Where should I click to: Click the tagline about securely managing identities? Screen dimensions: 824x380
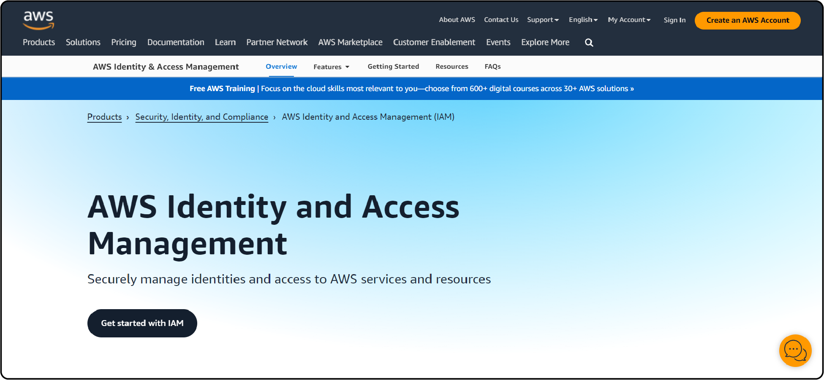click(289, 279)
